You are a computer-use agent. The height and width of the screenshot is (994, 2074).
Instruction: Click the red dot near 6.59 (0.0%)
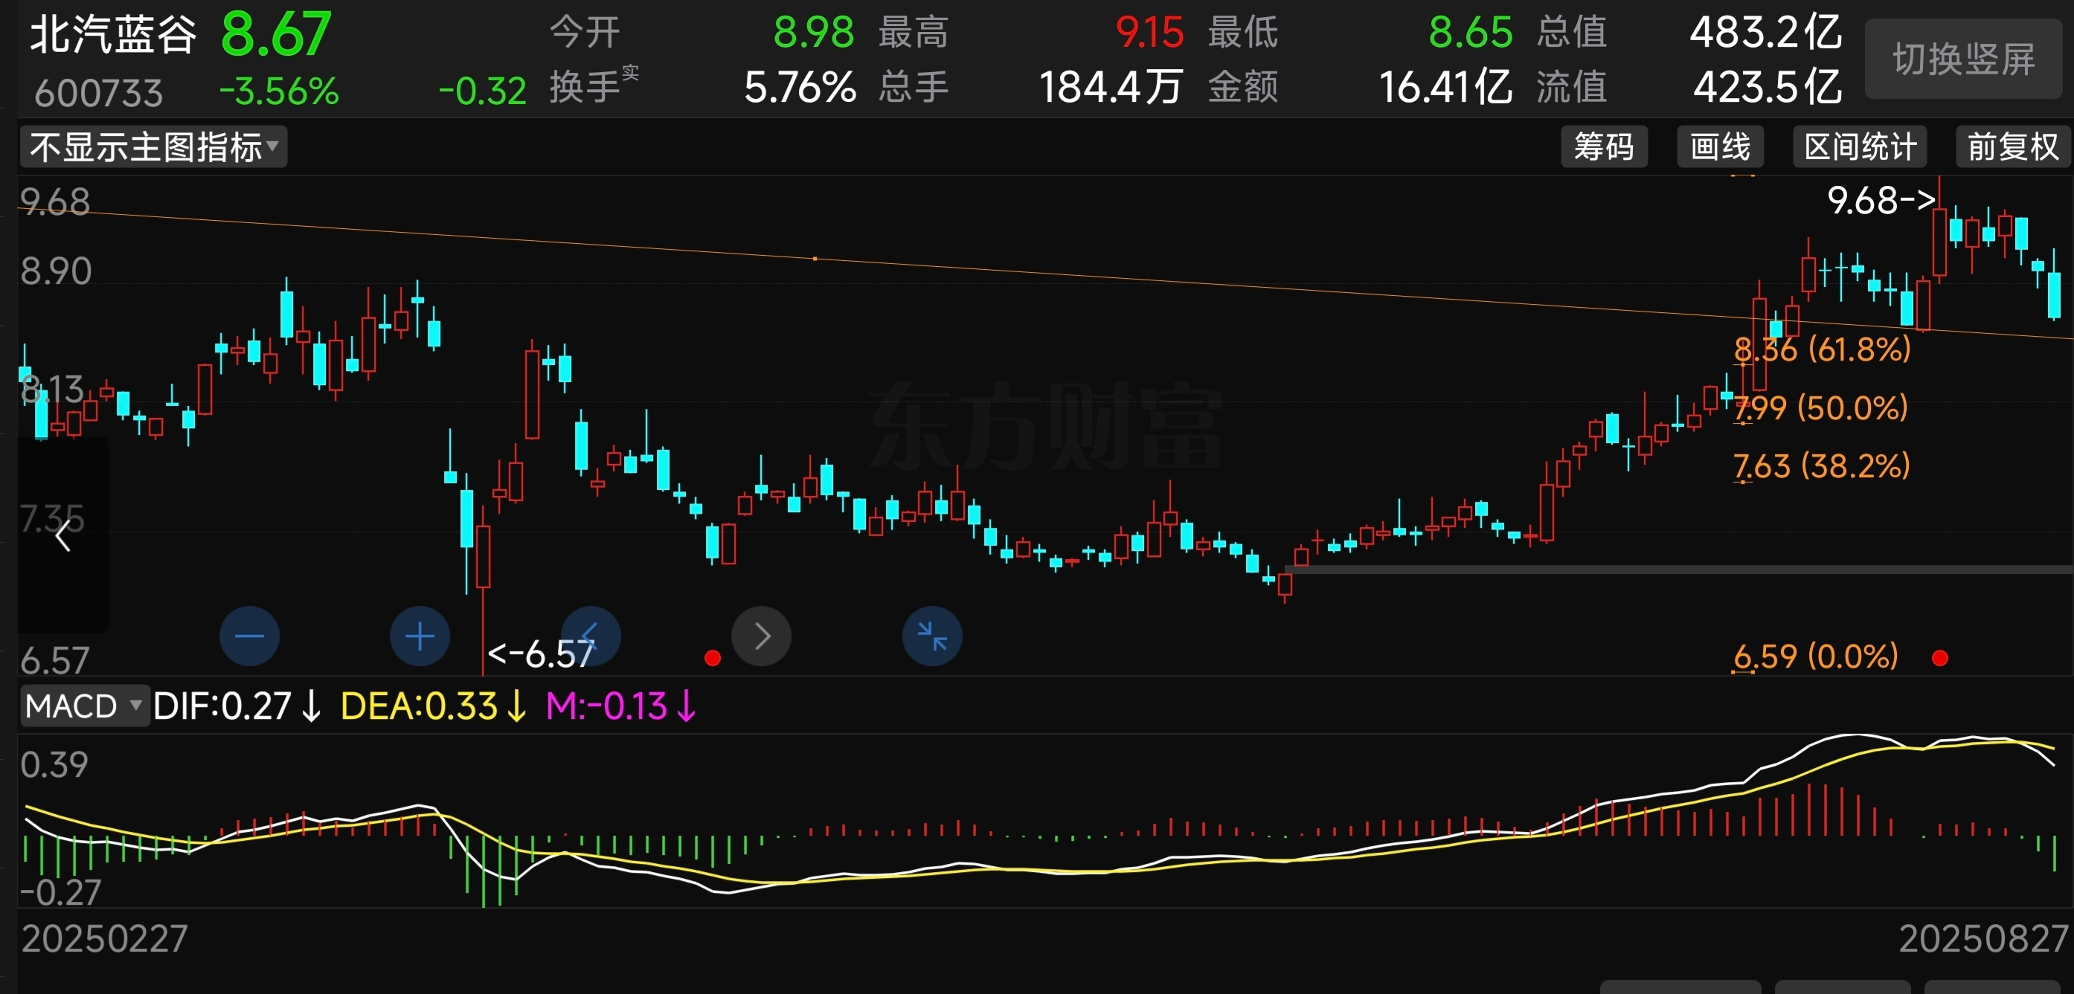(1939, 659)
